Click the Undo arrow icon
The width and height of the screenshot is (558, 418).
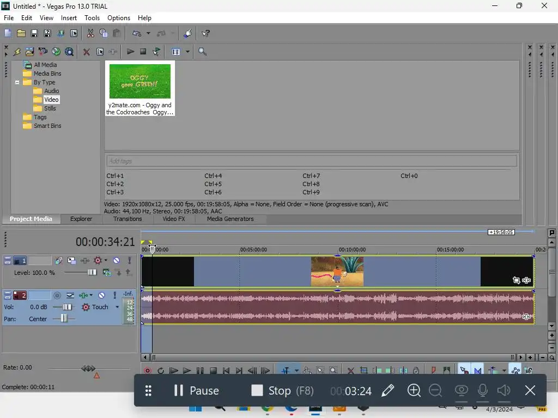(x=137, y=33)
